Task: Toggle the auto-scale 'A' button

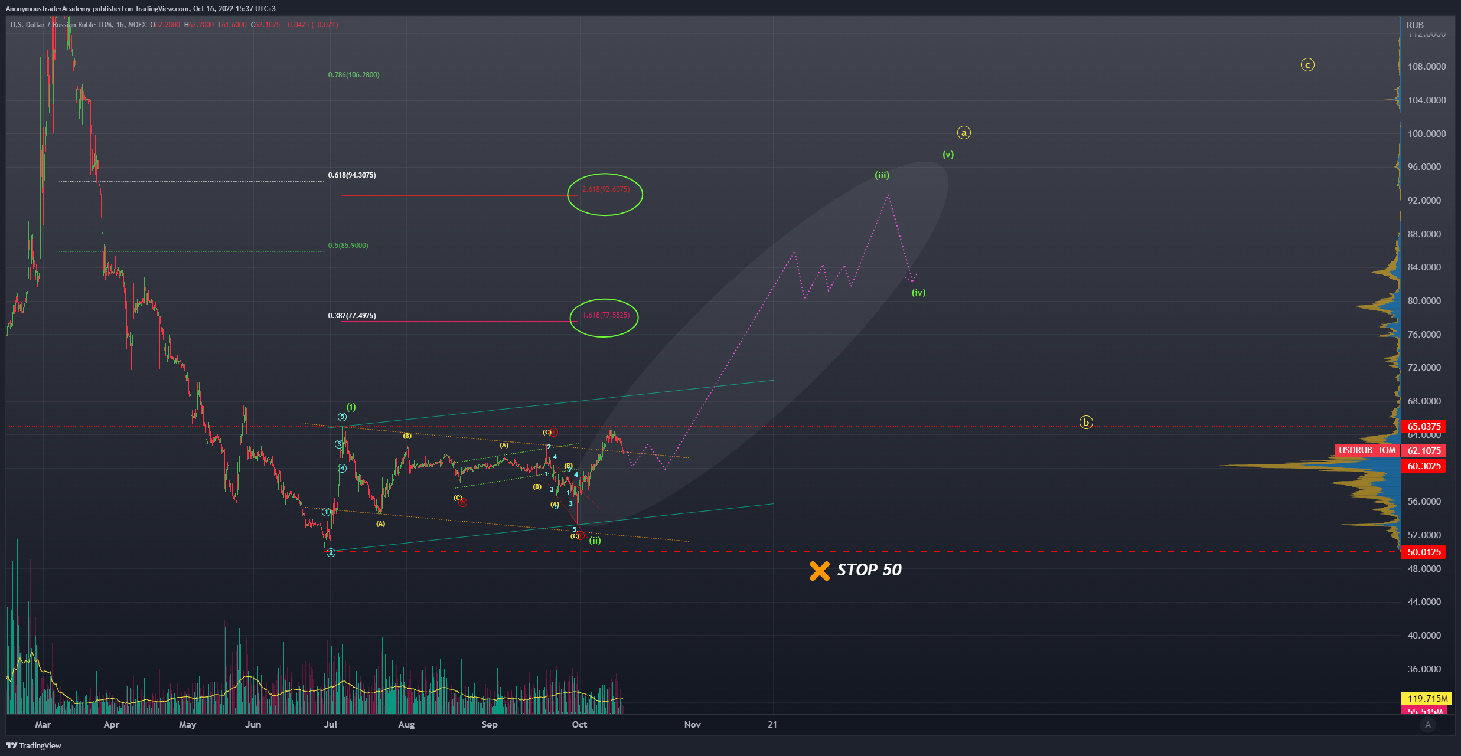Action: pyautogui.click(x=1428, y=725)
